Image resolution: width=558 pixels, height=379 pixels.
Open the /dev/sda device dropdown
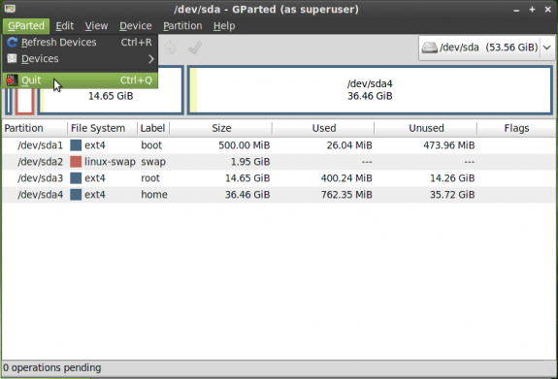pyautogui.click(x=487, y=47)
